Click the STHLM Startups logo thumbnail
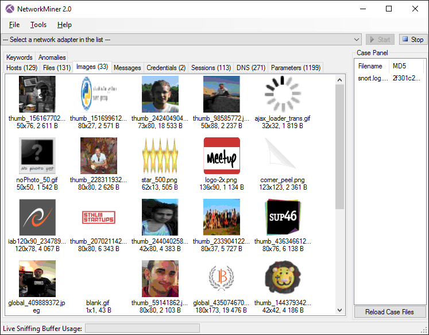Image resolution: width=429 pixels, height=335 pixels. [x=98, y=217]
